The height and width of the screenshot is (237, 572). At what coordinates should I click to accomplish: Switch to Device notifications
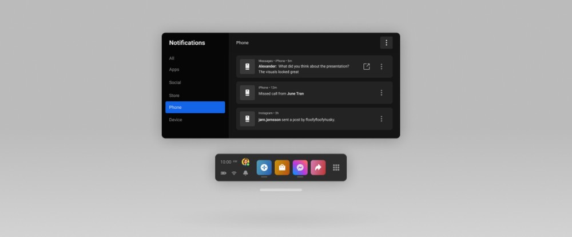point(176,120)
